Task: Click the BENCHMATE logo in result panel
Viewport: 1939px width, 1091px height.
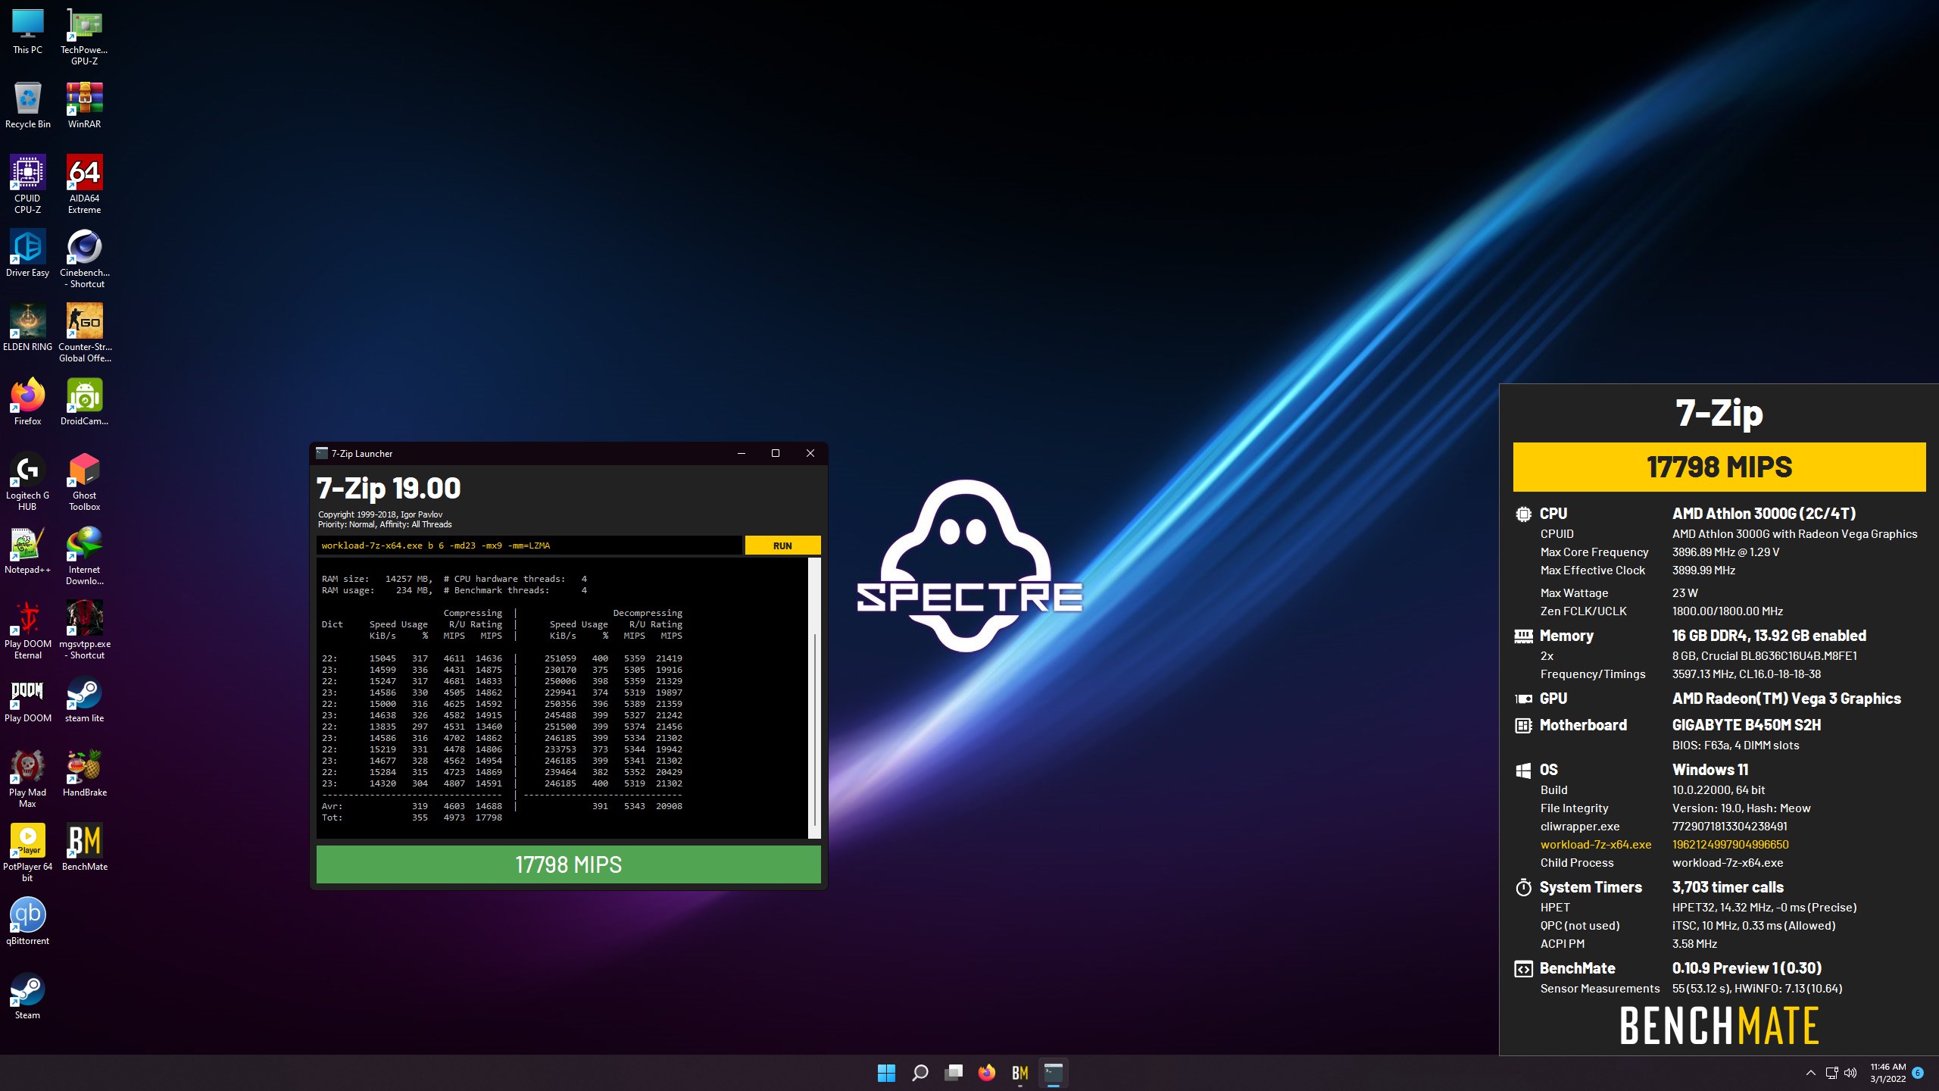Action: point(1719,1026)
